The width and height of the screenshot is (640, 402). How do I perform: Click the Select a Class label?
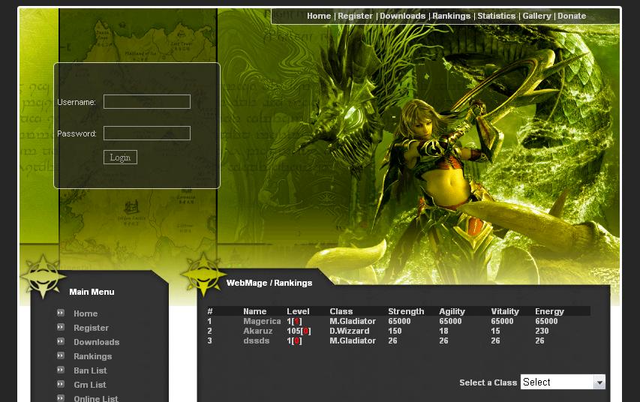488,382
